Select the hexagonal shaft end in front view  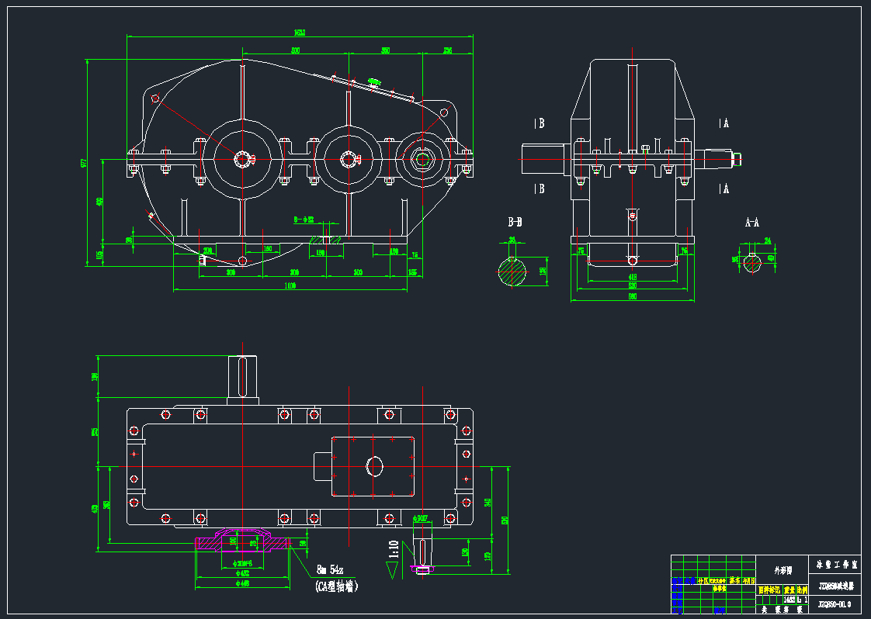[422, 159]
